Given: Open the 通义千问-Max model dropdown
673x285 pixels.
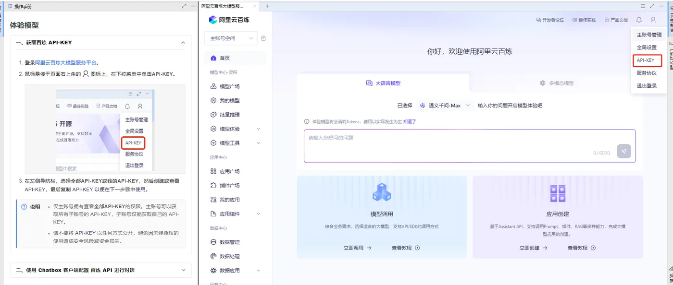Looking at the screenshot, I should (445, 106).
